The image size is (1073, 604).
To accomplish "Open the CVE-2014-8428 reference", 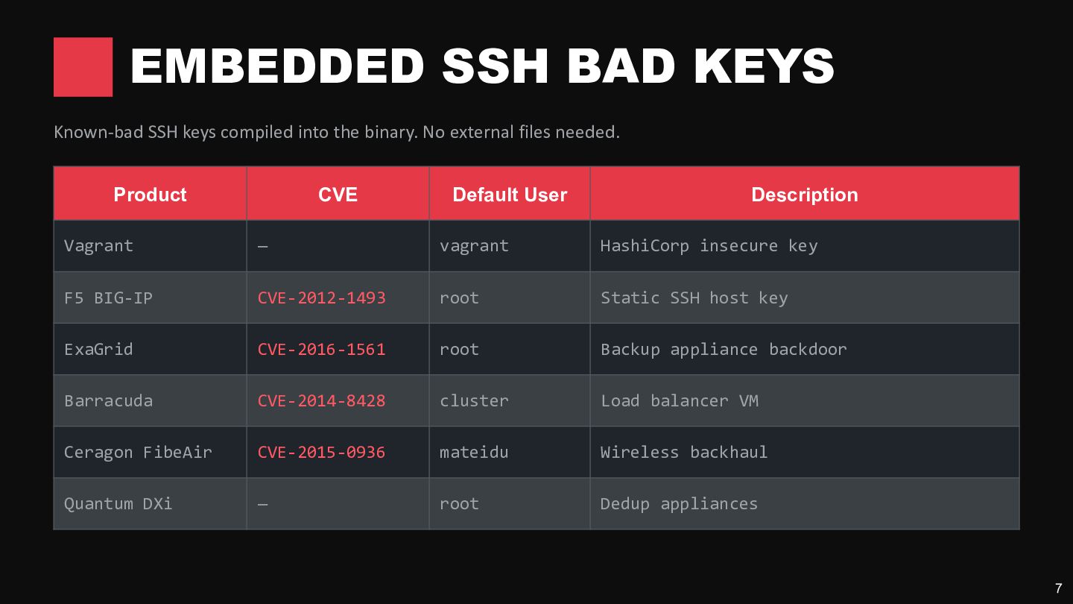I will coord(321,400).
